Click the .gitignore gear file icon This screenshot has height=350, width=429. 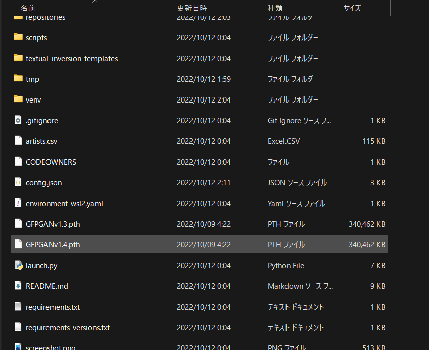pyautogui.click(x=18, y=120)
